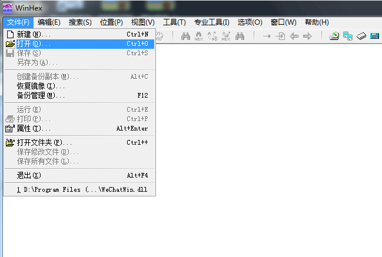
Task: Click the Go To Sector page-arrow icon
Action: 280,36
